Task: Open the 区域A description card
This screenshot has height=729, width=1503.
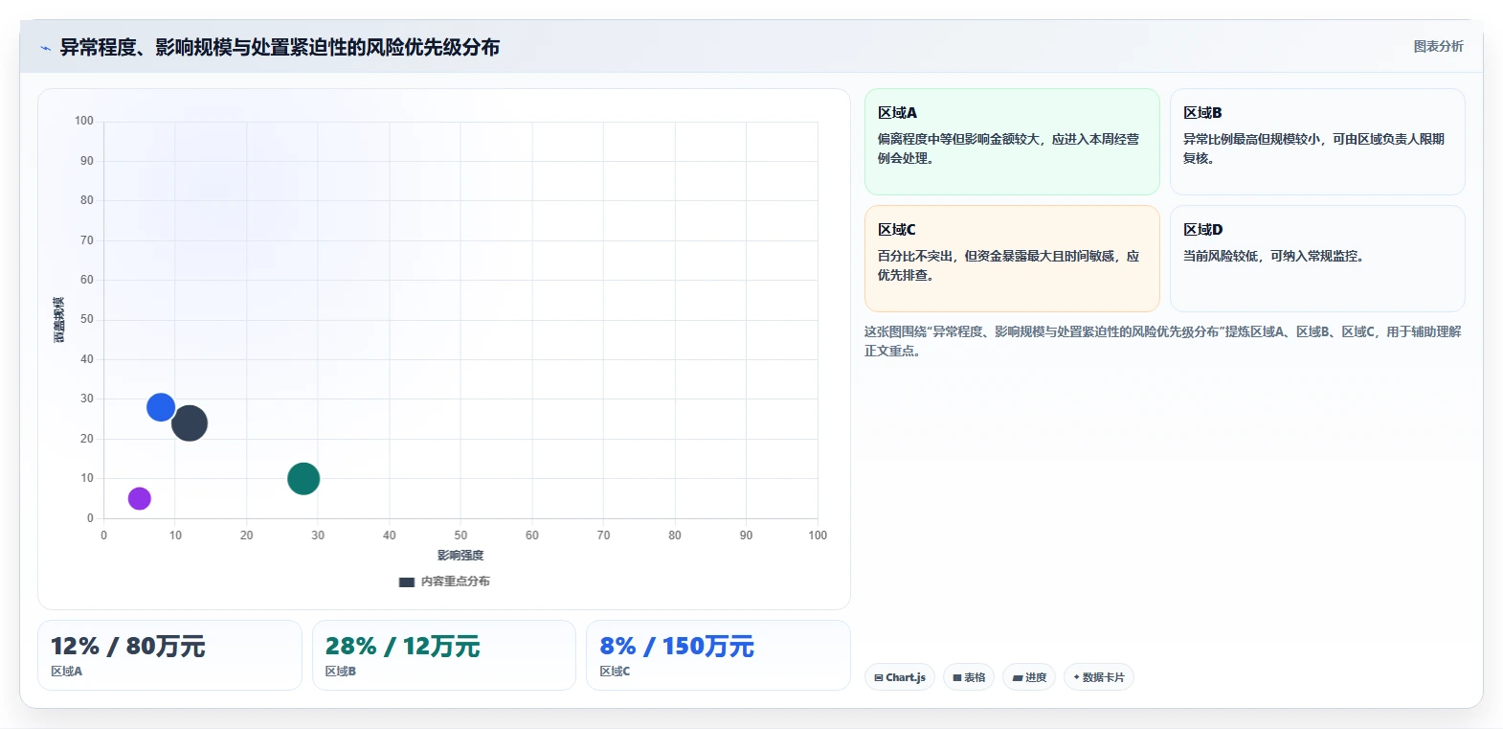Action: [1012, 142]
